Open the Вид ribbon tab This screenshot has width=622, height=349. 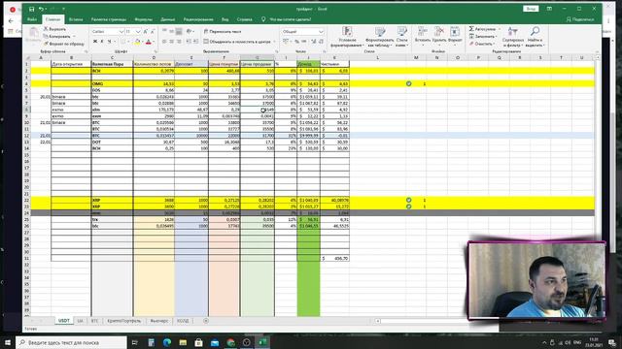coord(225,19)
